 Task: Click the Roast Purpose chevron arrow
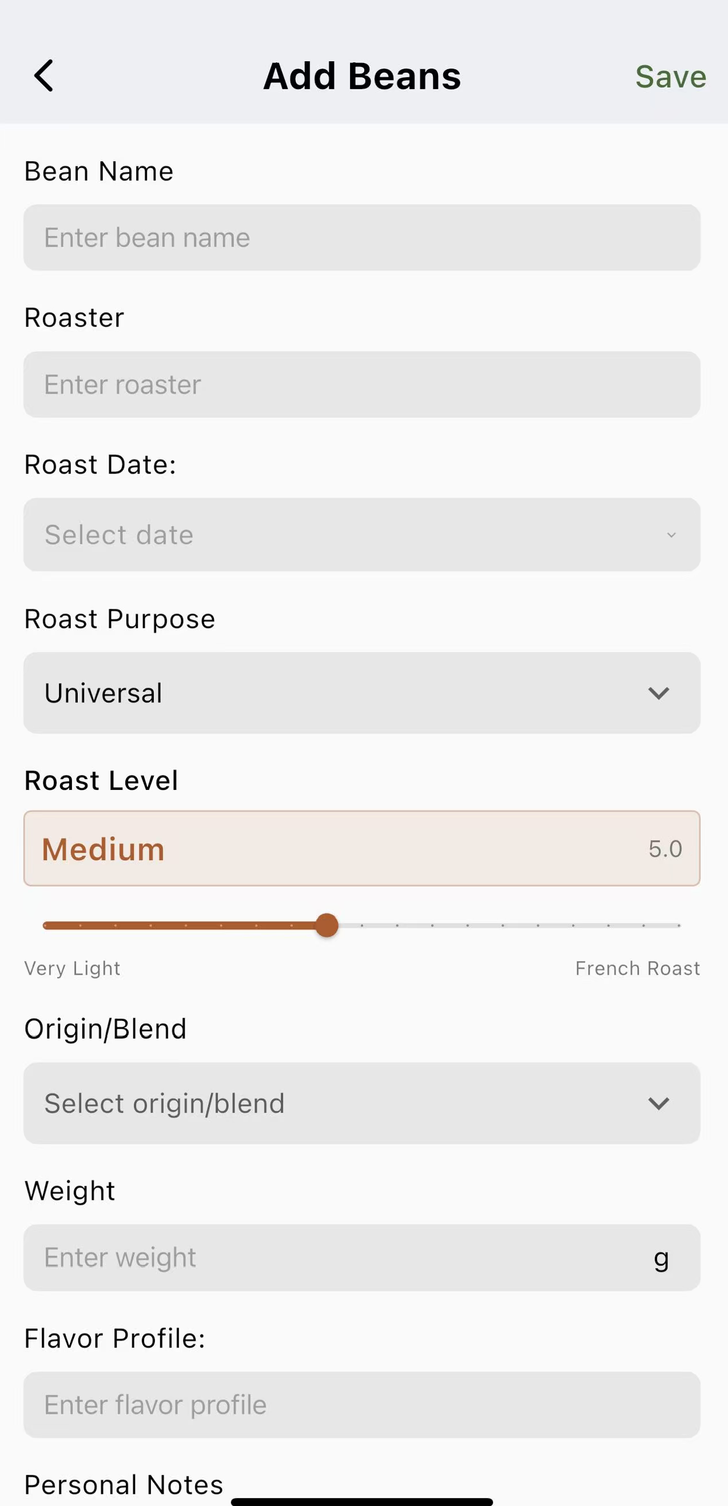pyautogui.click(x=658, y=693)
